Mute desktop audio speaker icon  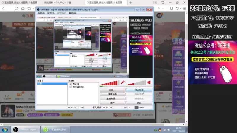coord(149,82)
